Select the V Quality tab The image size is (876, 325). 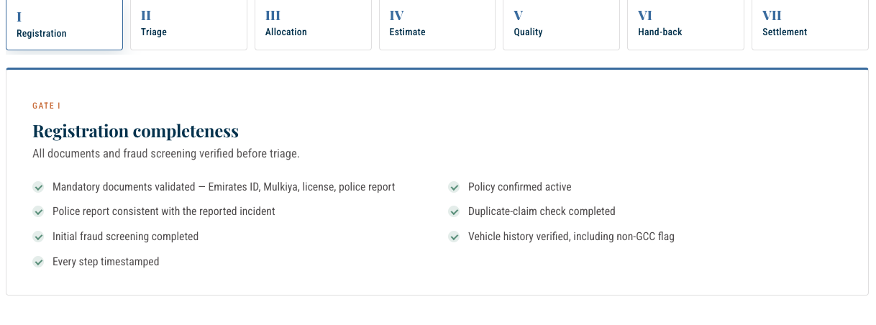click(x=561, y=24)
